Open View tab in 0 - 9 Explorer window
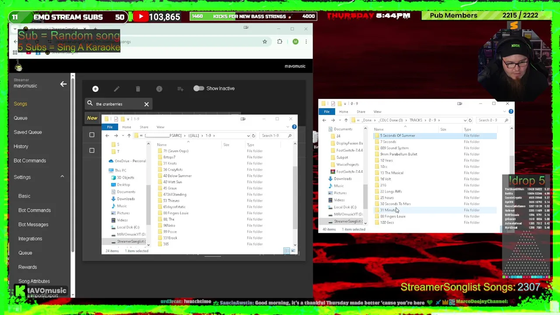560x315 pixels. pos(377,112)
